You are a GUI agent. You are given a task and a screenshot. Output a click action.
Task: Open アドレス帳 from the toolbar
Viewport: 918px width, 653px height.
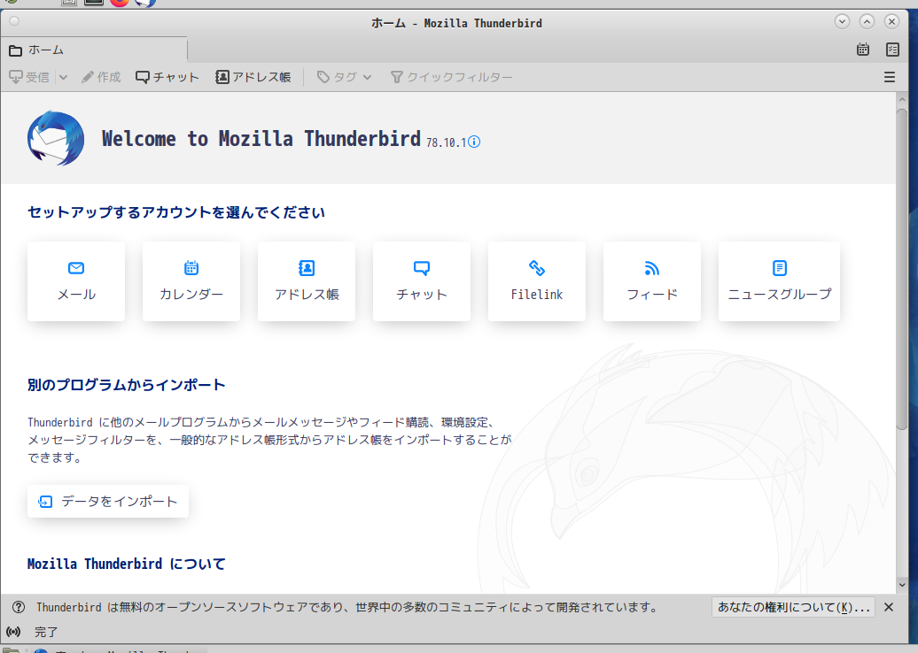point(253,77)
